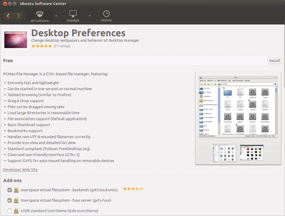Install Desktop Preferences
Screen dimensions: 285x216
pos(275,61)
